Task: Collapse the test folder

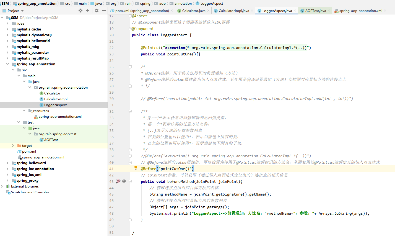Action: coord(19,122)
